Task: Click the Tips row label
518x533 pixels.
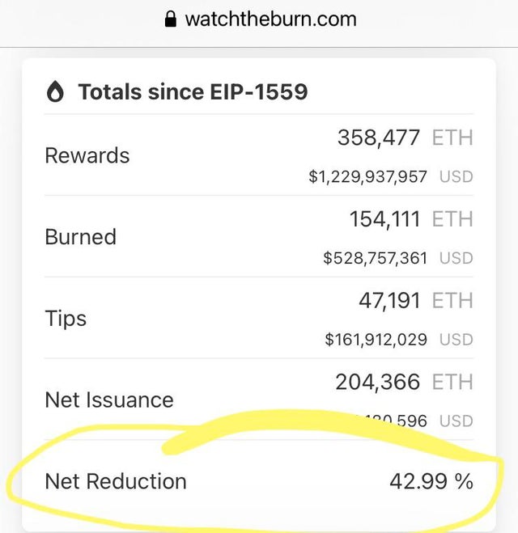Action: coord(66,319)
